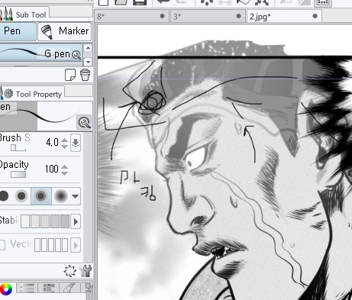This screenshot has height=300, width=352.
Task: Choose no anti-aliasing hard circle option
Action: (x=4, y=196)
